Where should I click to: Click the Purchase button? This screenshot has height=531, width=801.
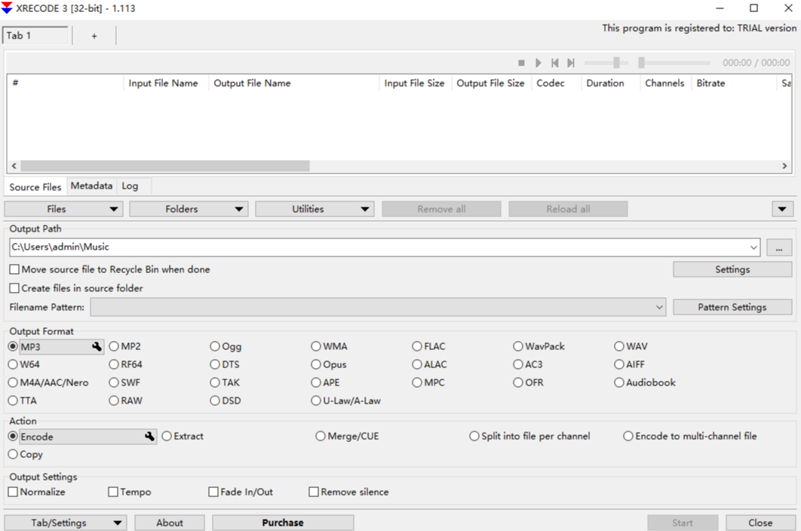283,523
